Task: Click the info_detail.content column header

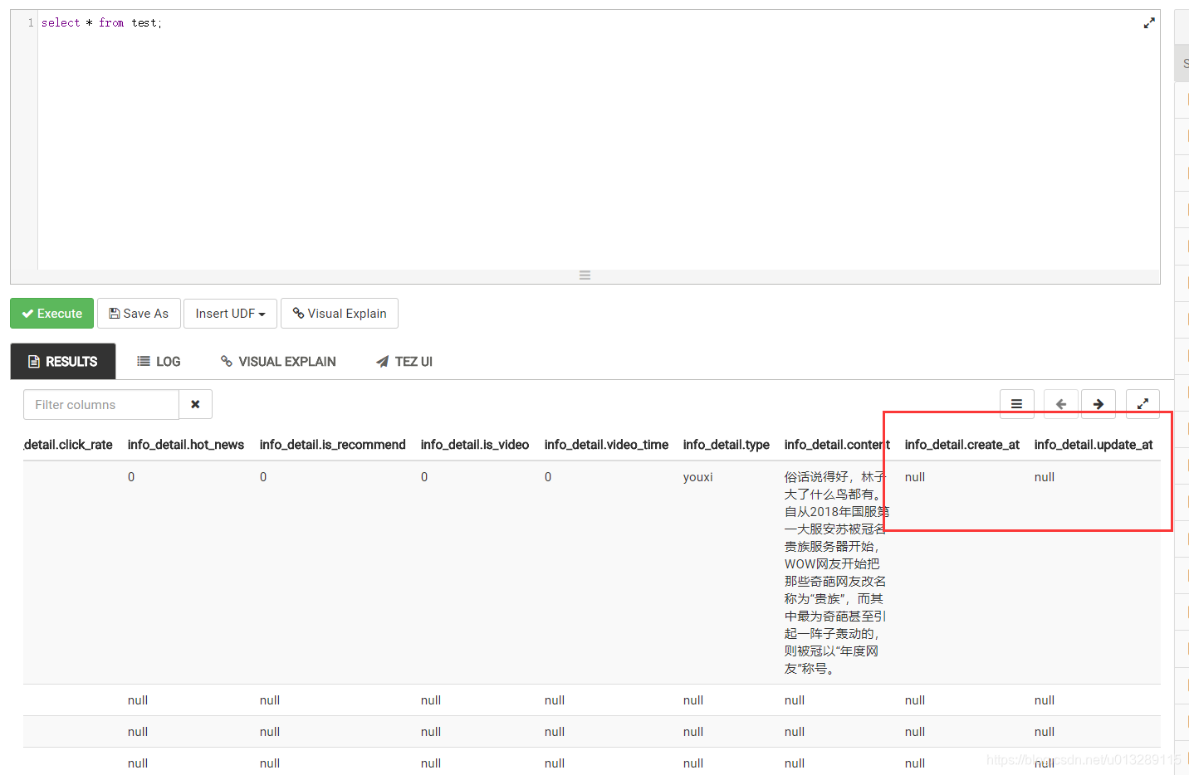Action: pos(837,445)
